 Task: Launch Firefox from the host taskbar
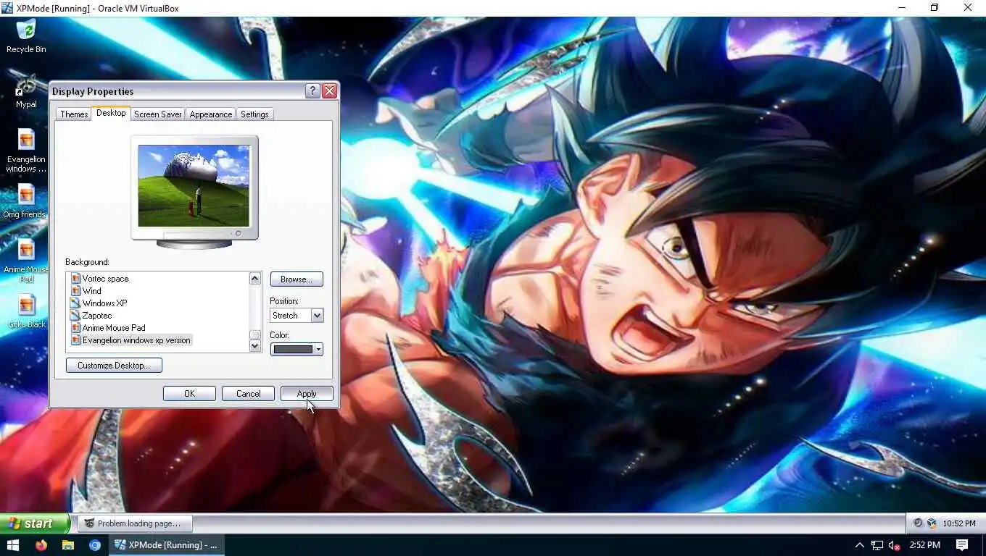pos(41,545)
